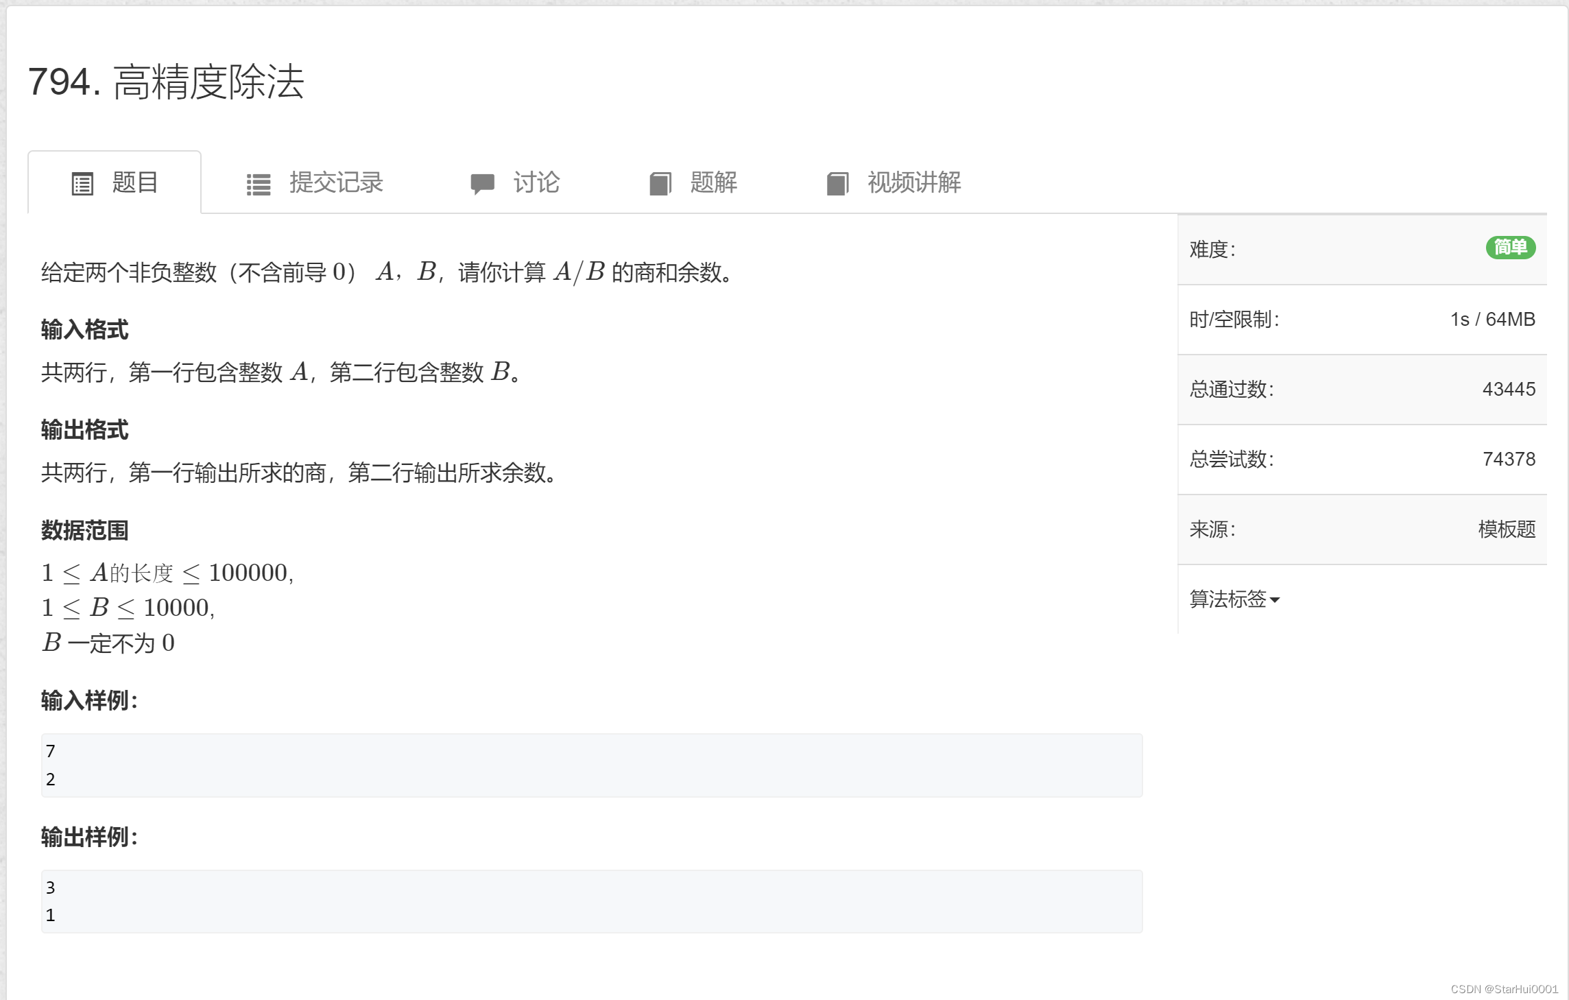This screenshot has width=1569, height=1000.
Task: Open the 视频讲解 tab
Action: coord(913,182)
